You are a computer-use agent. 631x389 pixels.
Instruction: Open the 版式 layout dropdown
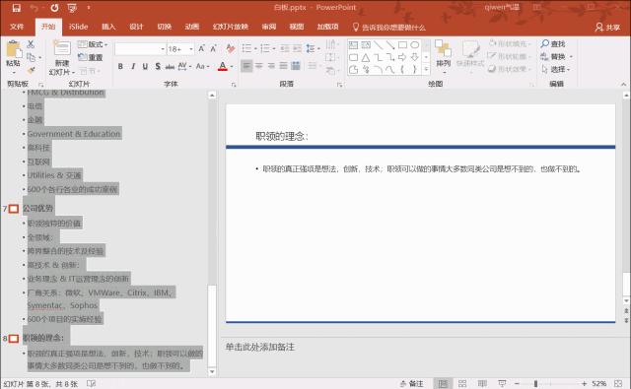93,44
